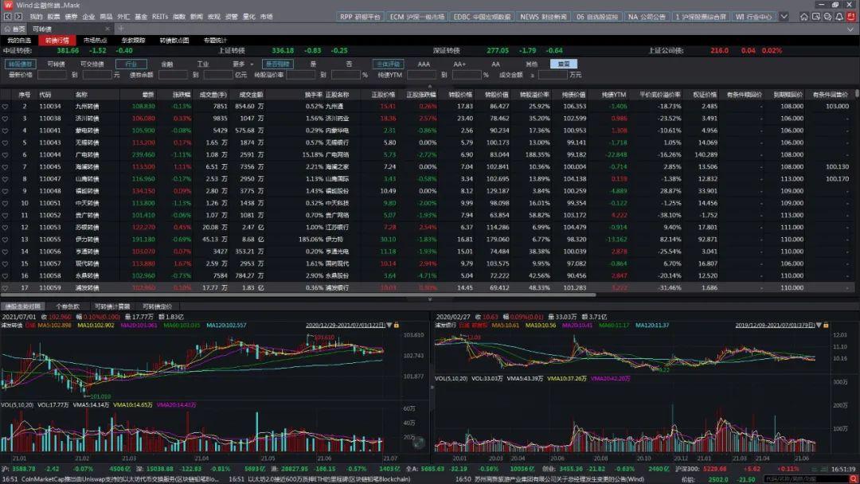Open the chat message icon in top-right

click(827, 17)
